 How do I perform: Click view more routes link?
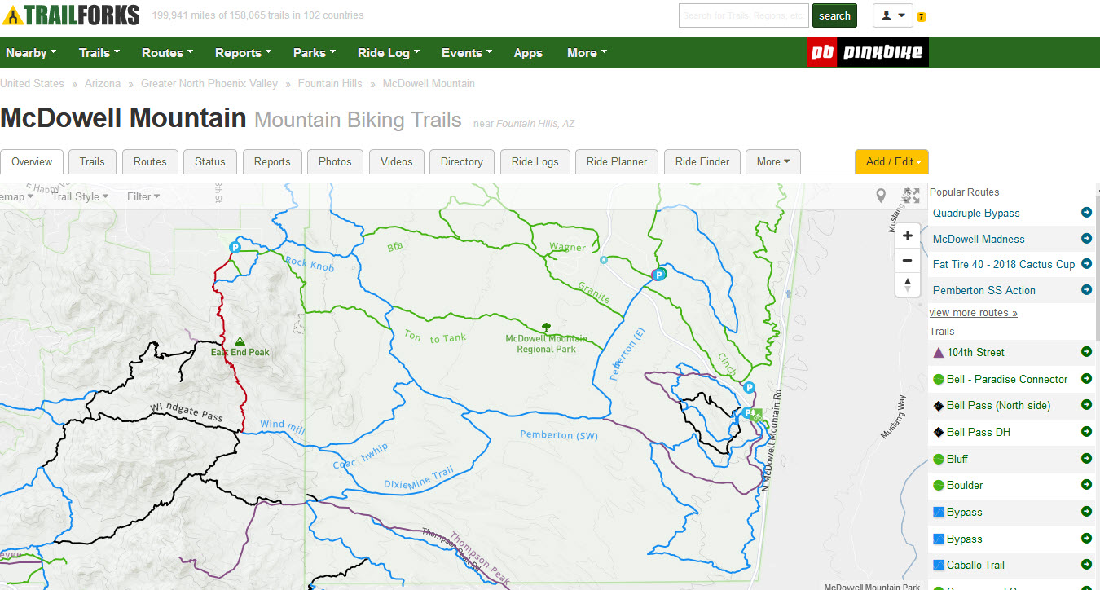(x=973, y=313)
